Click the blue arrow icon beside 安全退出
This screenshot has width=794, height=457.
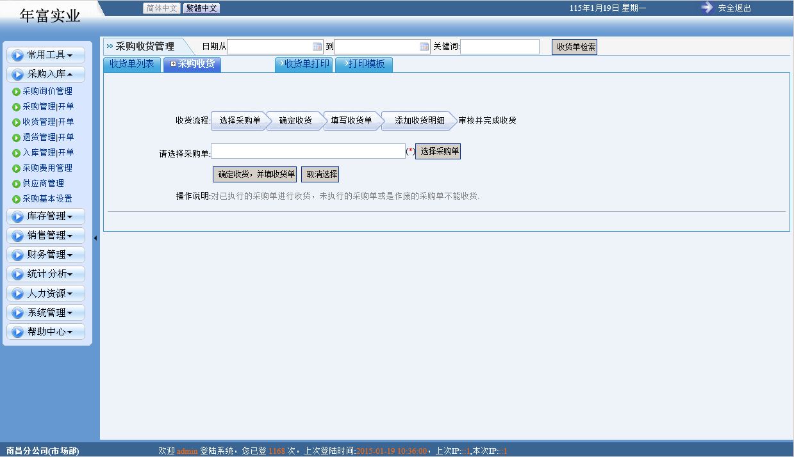[707, 8]
